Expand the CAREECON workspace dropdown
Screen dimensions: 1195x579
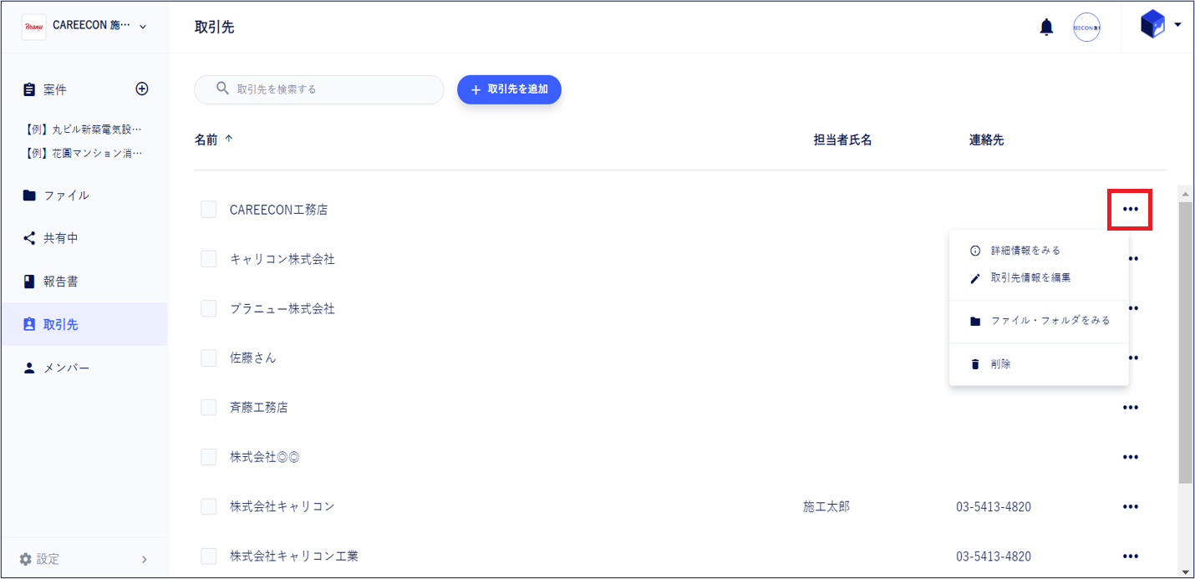tap(143, 27)
